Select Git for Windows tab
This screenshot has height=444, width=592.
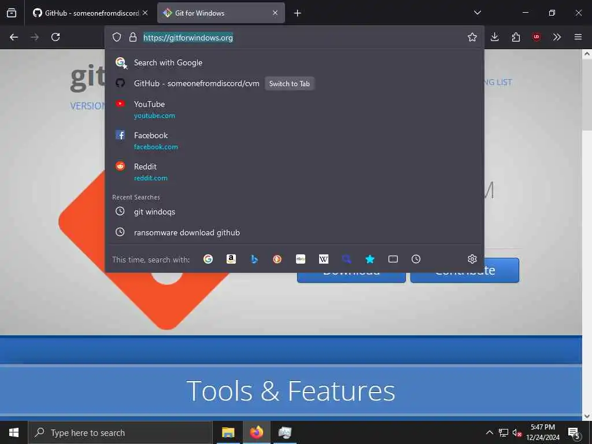[221, 13]
